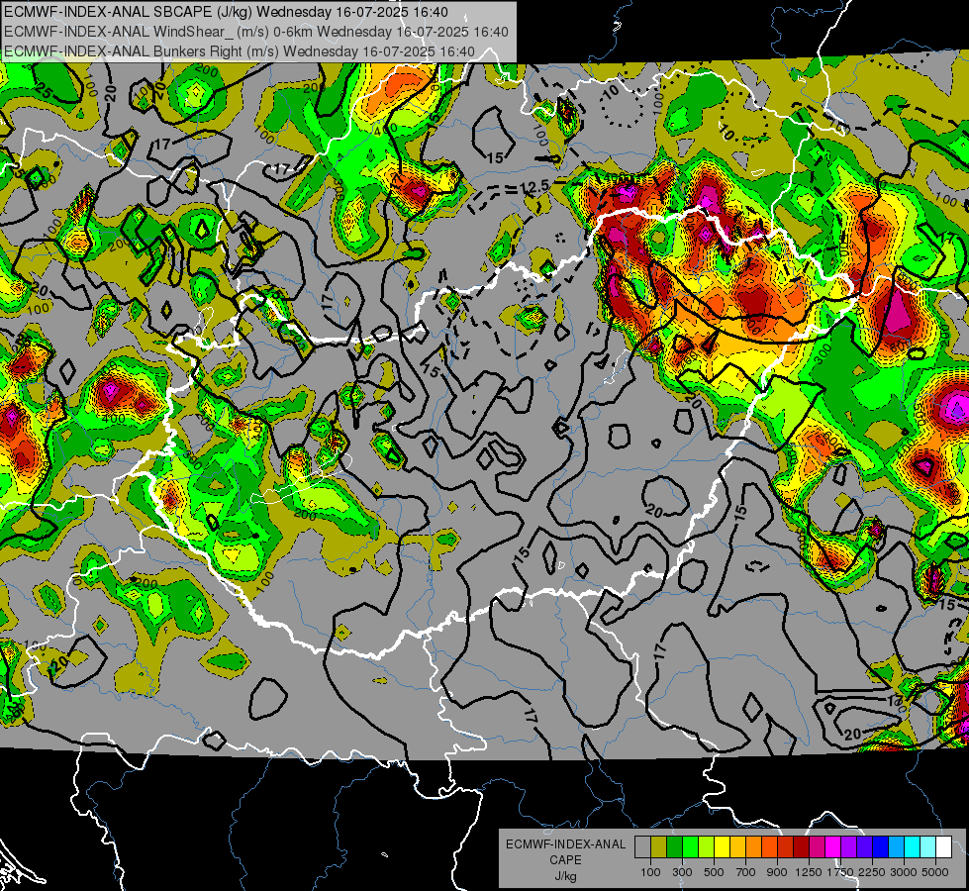Click the legend tick label 100
The height and width of the screenshot is (891, 969).
click(x=650, y=872)
